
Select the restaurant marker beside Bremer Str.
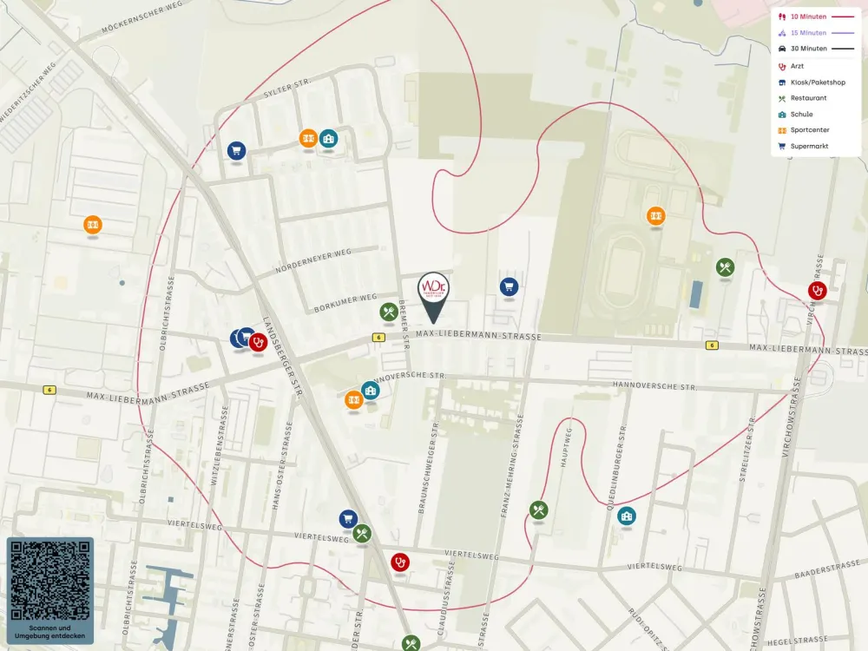point(389,312)
